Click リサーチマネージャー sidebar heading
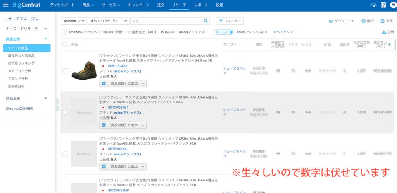 pyautogui.click(x=23, y=19)
